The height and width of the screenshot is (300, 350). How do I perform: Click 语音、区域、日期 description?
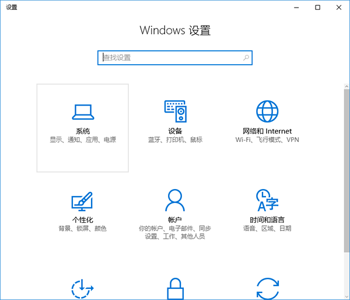267,228
